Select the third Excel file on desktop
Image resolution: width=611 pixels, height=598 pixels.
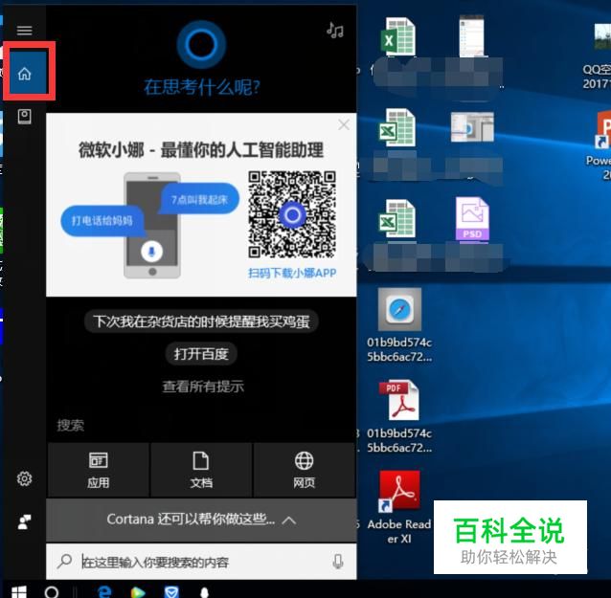point(397,219)
